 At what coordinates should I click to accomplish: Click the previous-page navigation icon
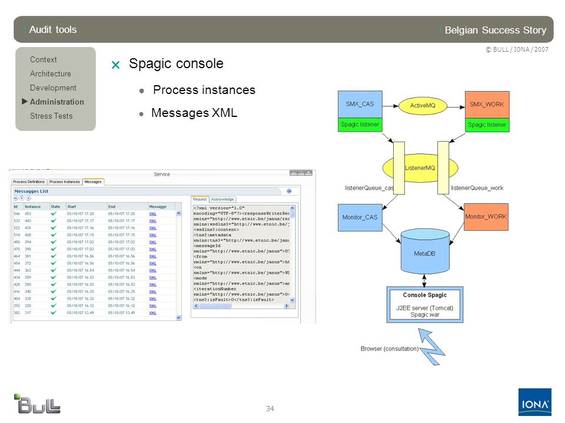(x=22, y=198)
